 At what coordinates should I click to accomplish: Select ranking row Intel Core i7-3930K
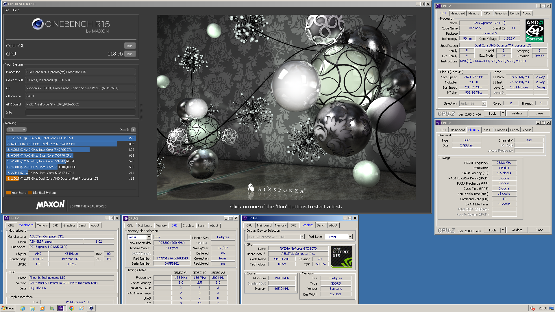(x=71, y=144)
